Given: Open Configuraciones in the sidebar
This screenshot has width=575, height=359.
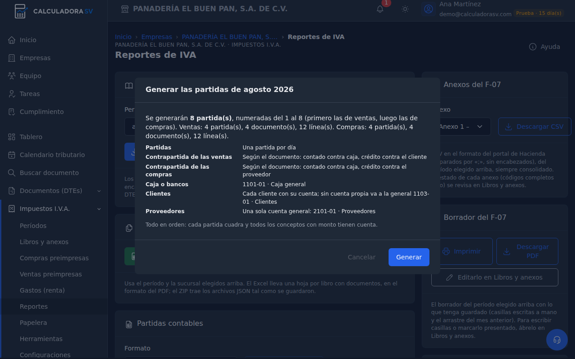Looking at the screenshot, I should 45,355.
